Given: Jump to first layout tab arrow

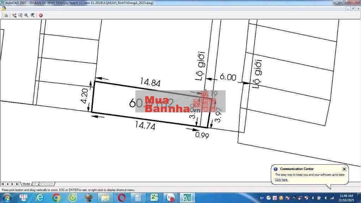Looking at the screenshot, I should 2,184.
